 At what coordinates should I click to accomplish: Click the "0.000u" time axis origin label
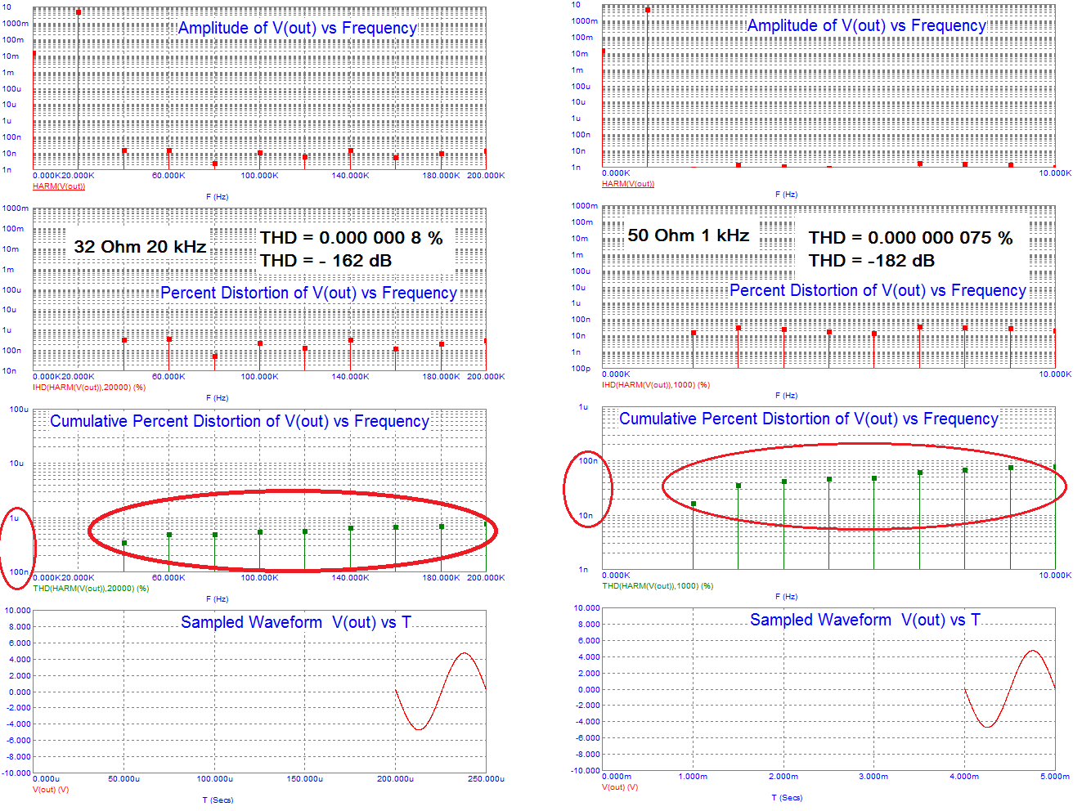[x=47, y=779]
